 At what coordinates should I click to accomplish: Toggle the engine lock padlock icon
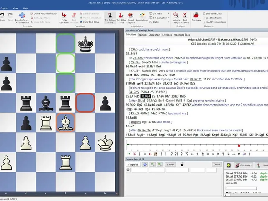click(182, 165)
